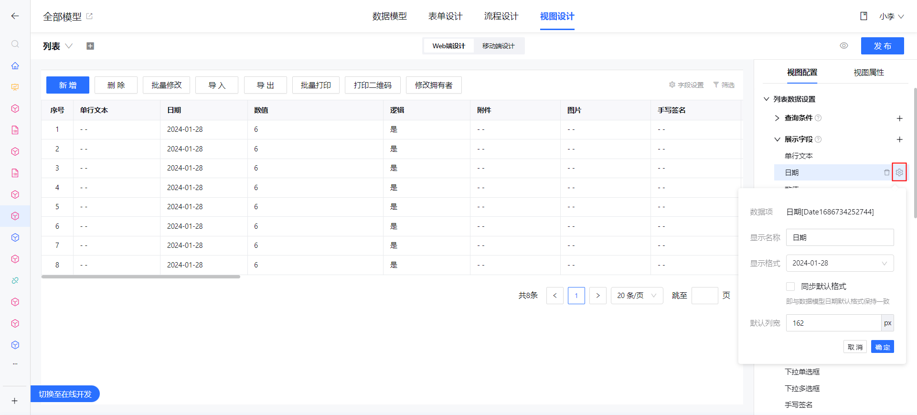Image resolution: width=917 pixels, height=415 pixels.
Task: Click the plus icon at sidebar bottom
Action: click(x=15, y=401)
